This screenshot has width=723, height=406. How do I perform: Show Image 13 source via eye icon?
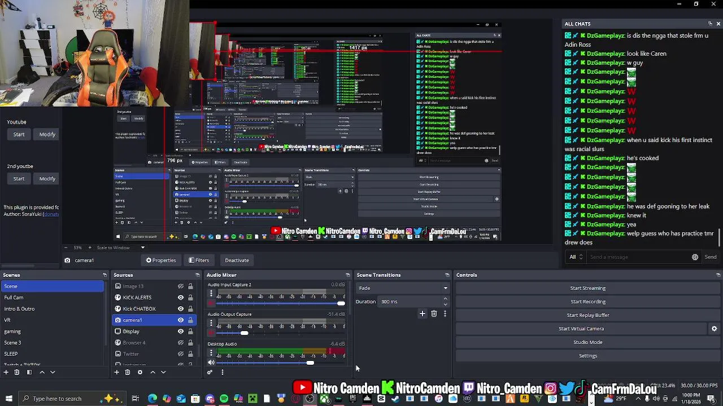tap(181, 286)
